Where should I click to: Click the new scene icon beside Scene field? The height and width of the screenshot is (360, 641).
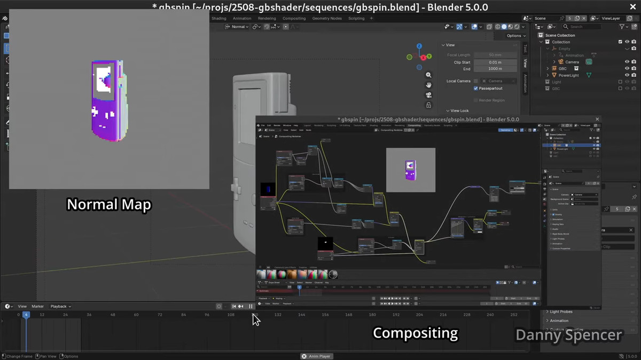577,18
